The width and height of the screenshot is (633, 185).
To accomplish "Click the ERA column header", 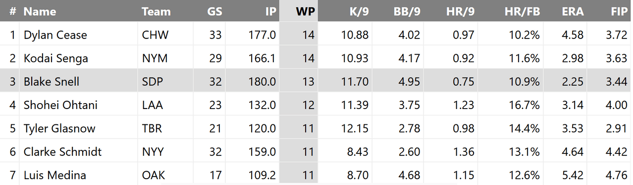I will (x=574, y=11).
